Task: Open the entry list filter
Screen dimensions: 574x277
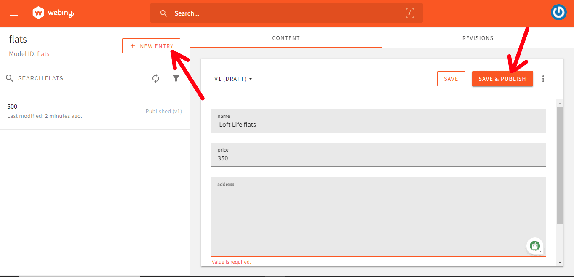Action: tap(176, 78)
